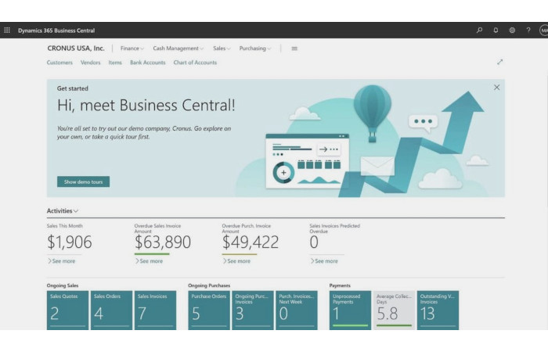Close the Get started banner

click(x=496, y=88)
